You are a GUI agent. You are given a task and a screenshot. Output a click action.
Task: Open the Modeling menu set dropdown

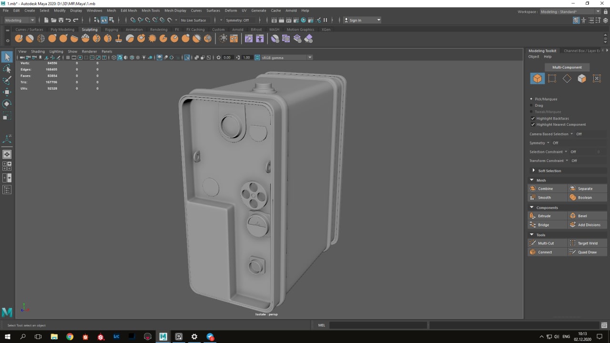pyautogui.click(x=20, y=20)
